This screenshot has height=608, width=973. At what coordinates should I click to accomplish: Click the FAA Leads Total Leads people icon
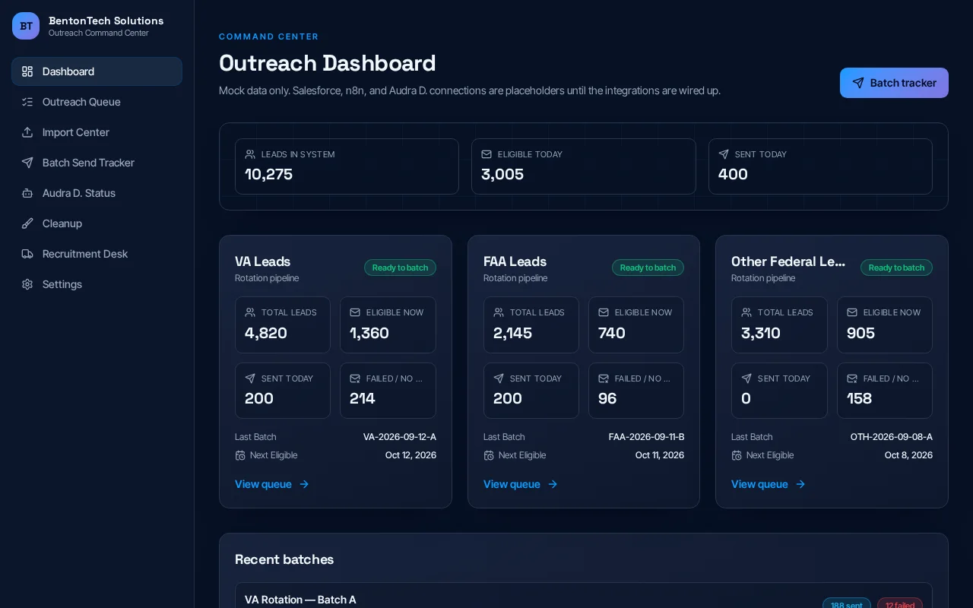tap(499, 312)
